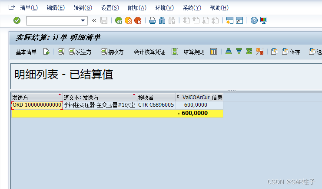Screen dimensions: 322x189
Task: Click the green sigma Total icon
Action: pos(249,52)
